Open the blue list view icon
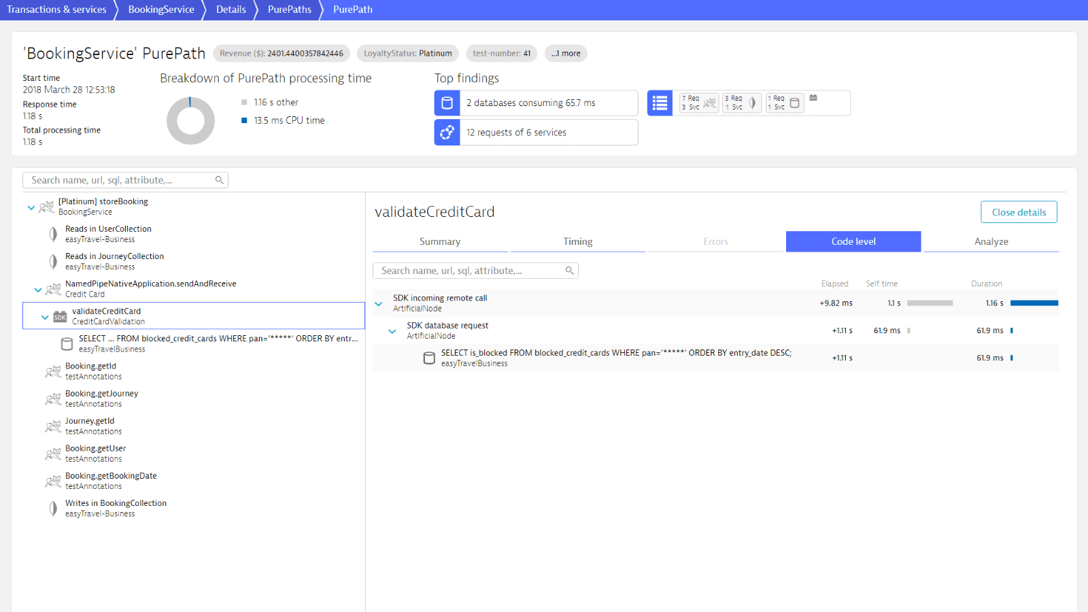Image resolution: width=1088 pixels, height=612 pixels. (660, 103)
